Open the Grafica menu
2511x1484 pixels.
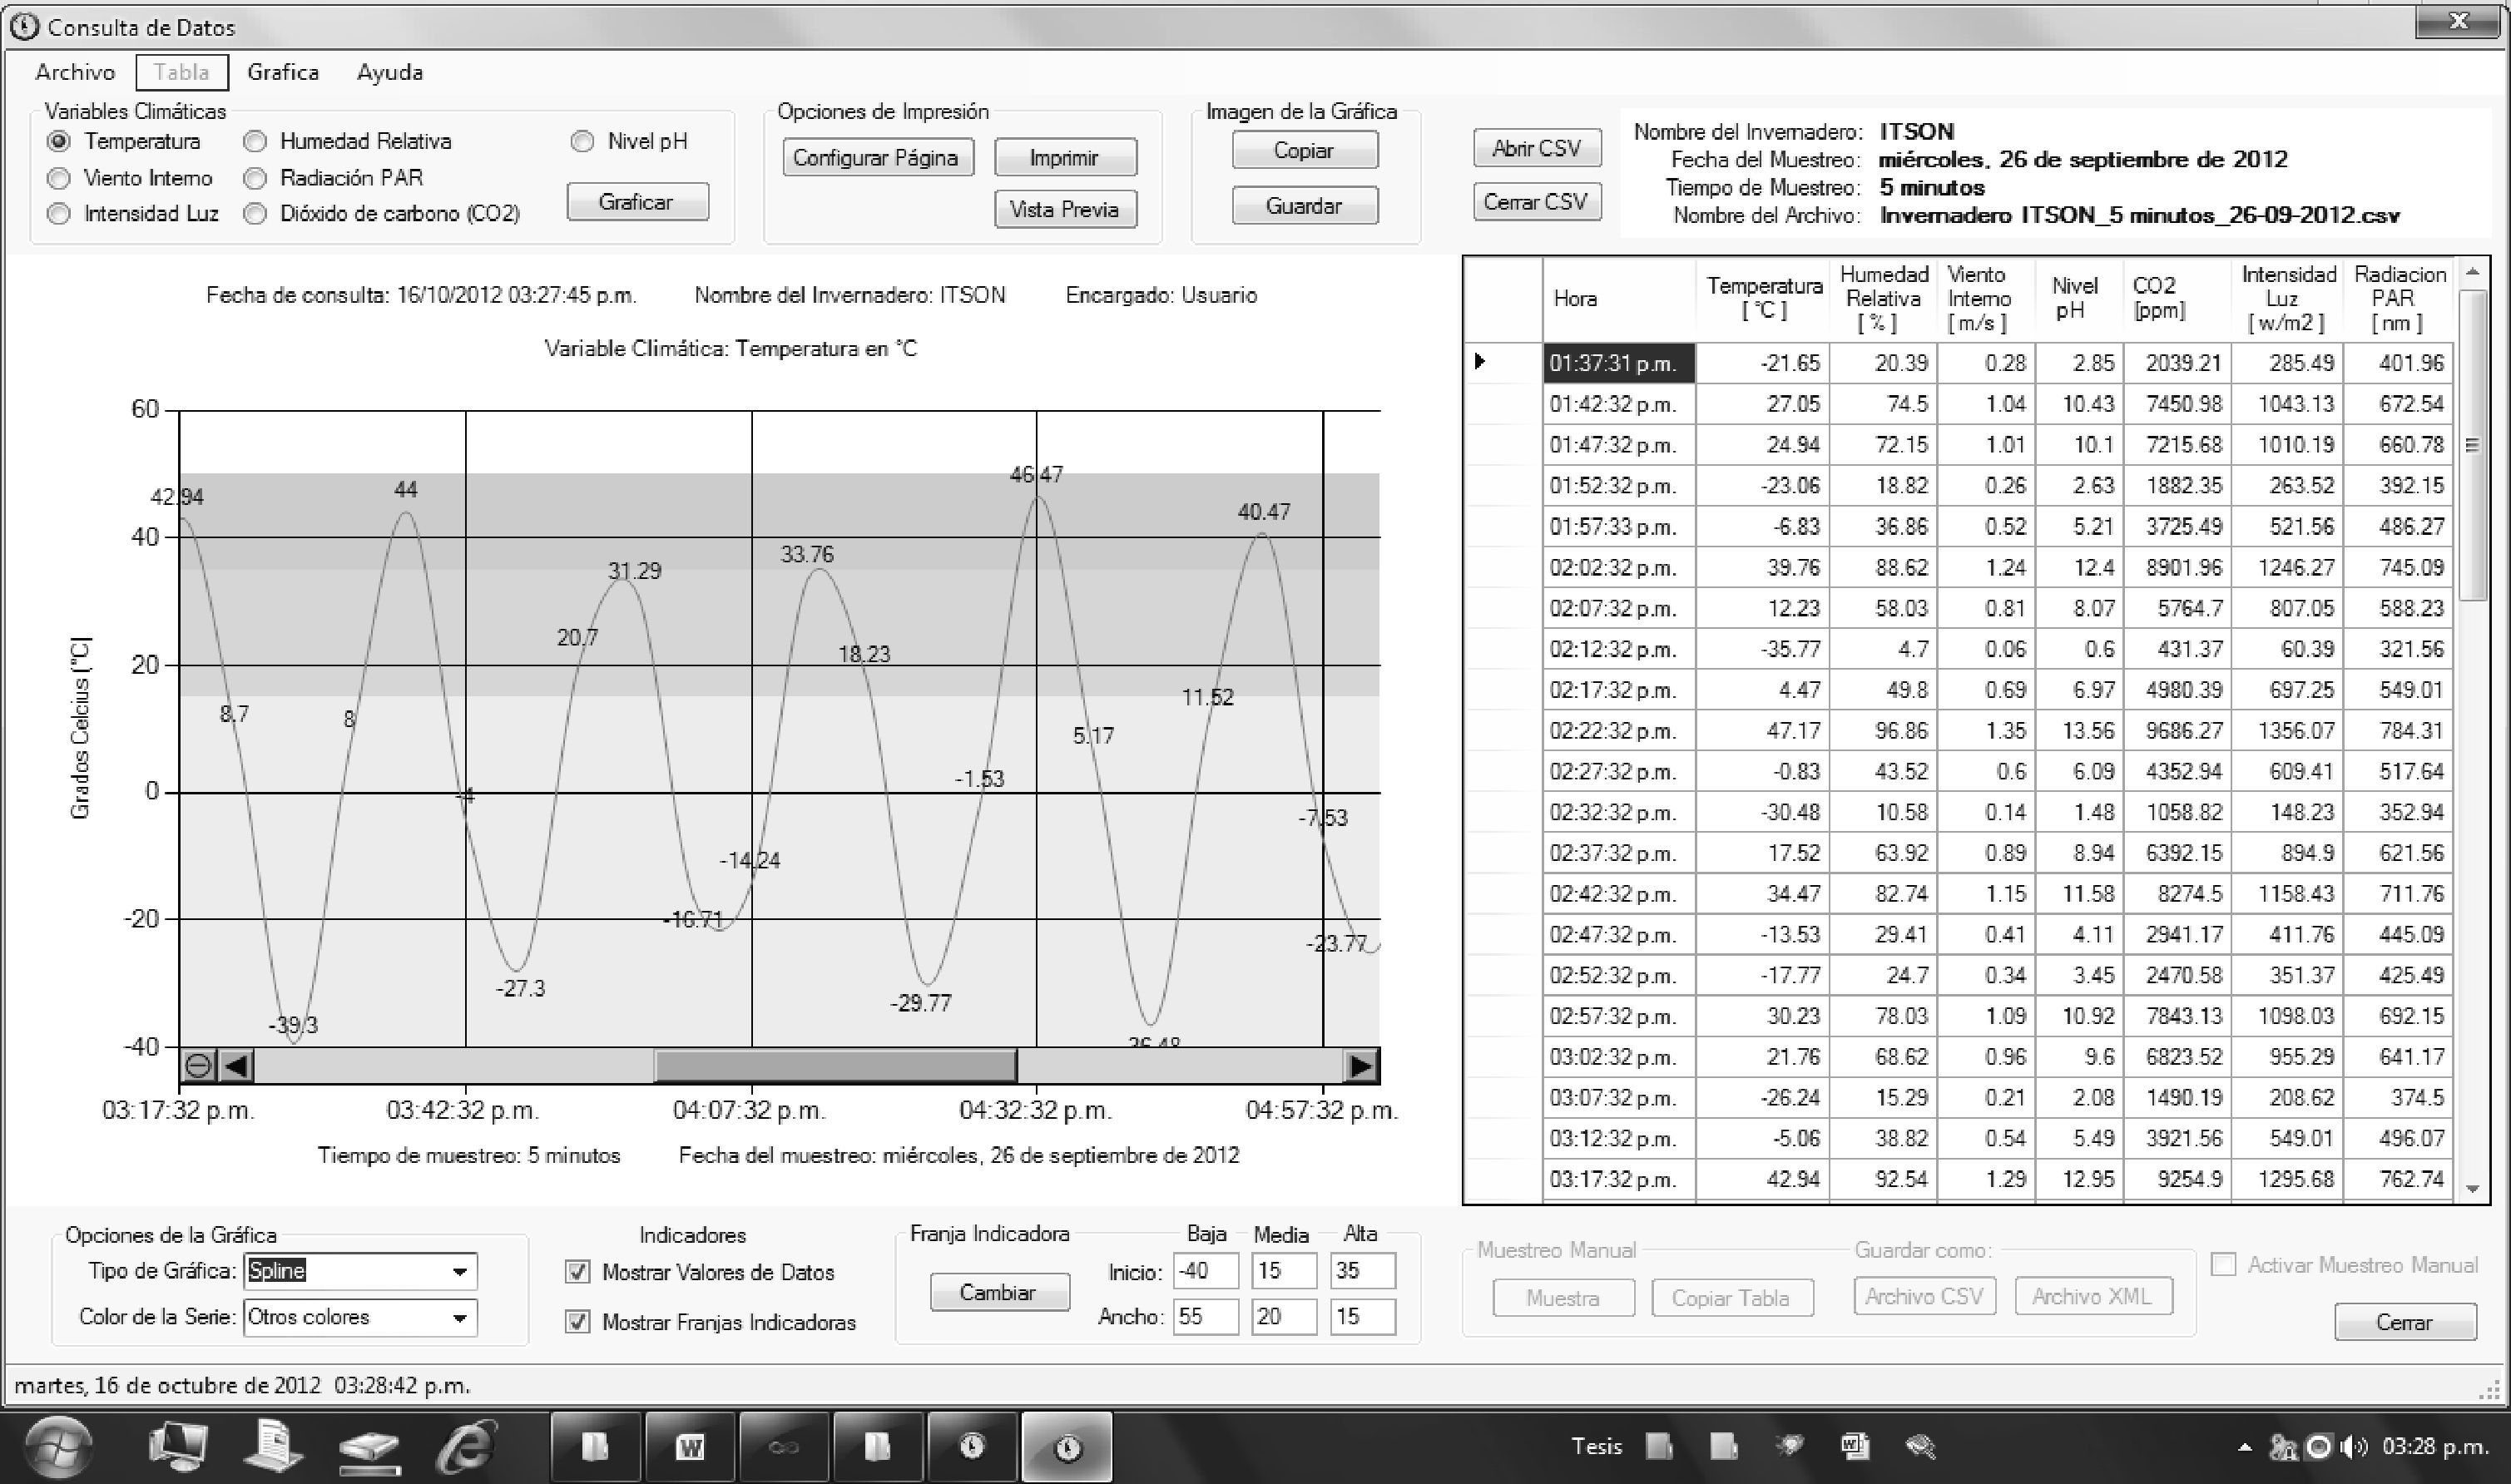[x=283, y=72]
